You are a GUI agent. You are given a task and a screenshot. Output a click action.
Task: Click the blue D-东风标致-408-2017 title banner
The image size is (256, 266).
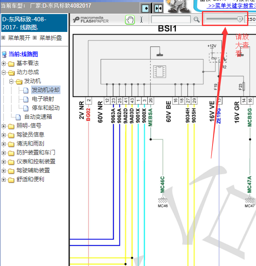(x=35, y=23)
